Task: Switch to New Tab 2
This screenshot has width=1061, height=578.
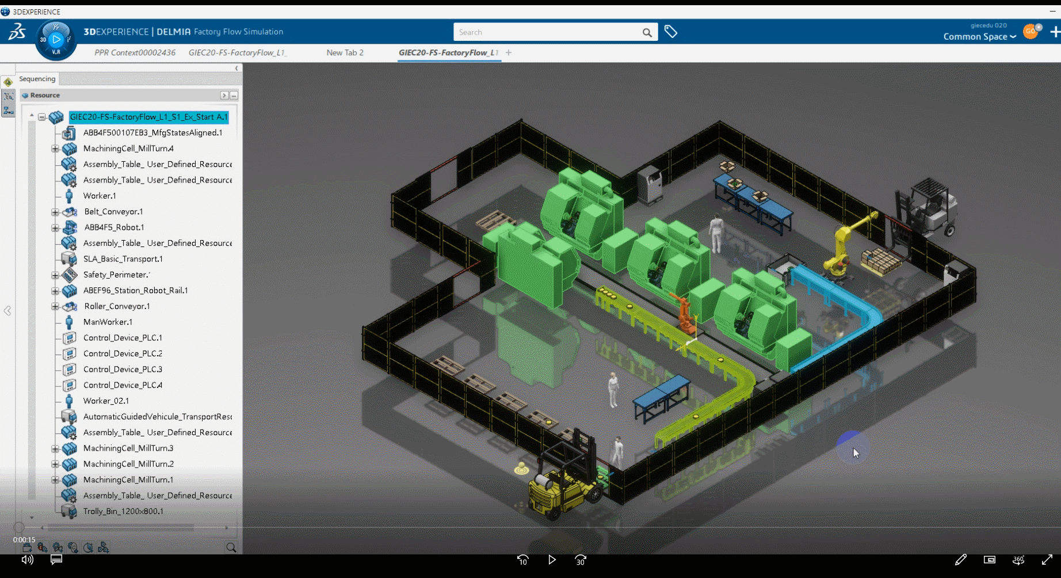Action: pyautogui.click(x=345, y=52)
